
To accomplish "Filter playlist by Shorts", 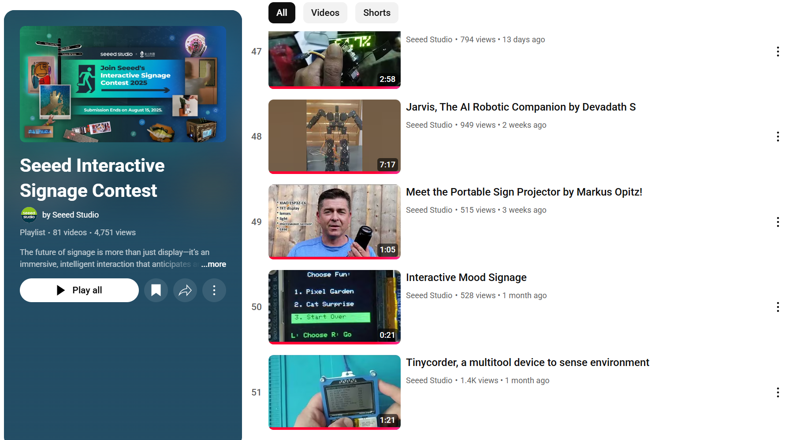I will point(376,13).
